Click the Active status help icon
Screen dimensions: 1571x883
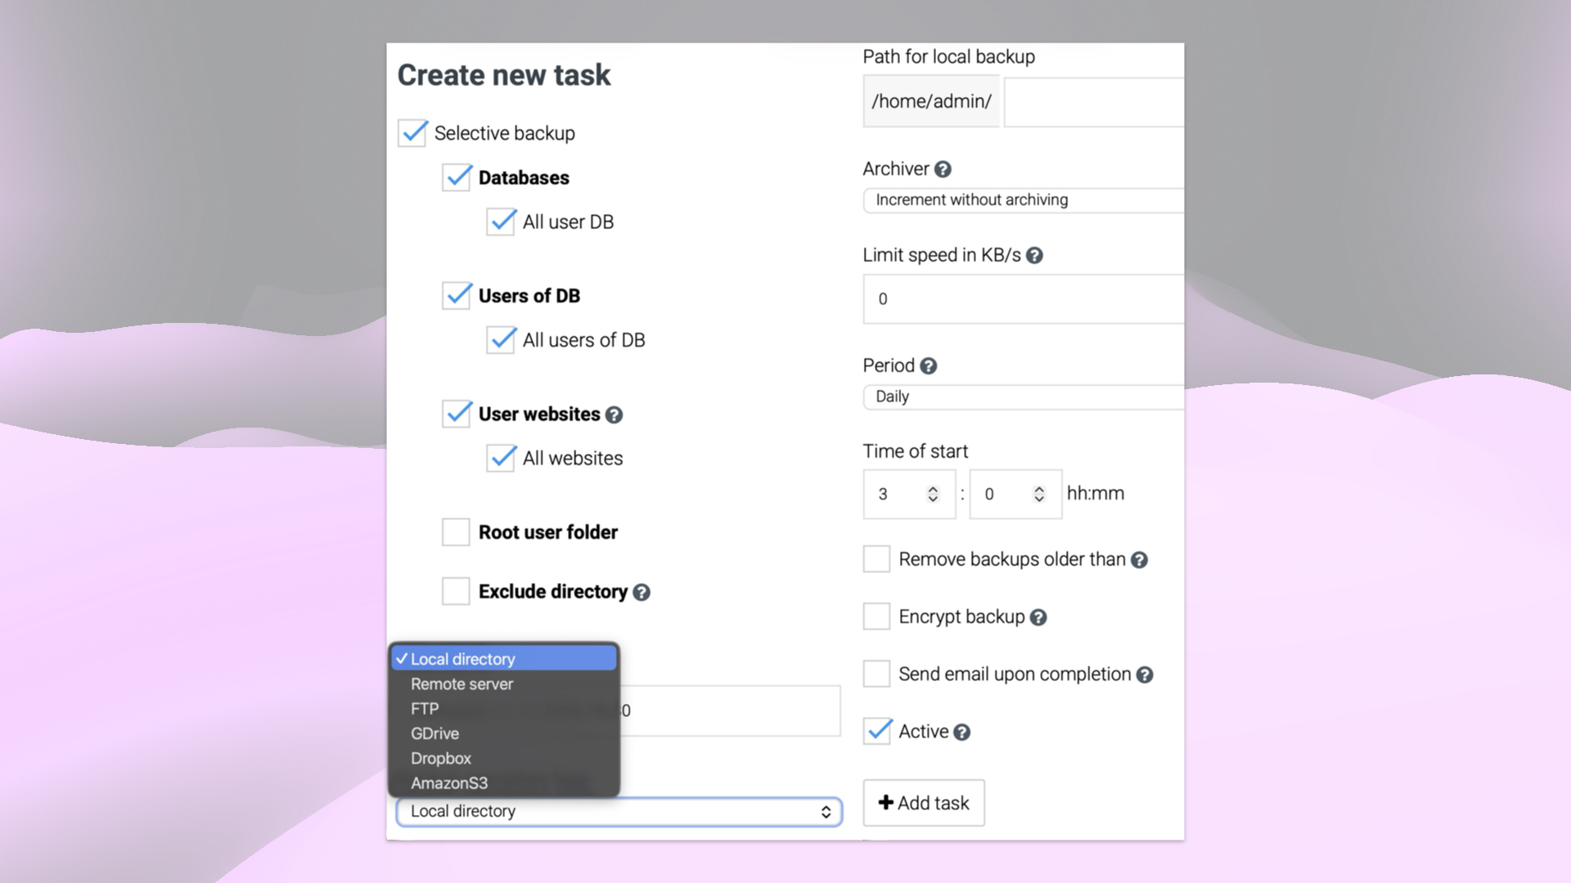(x=962, y=733)
